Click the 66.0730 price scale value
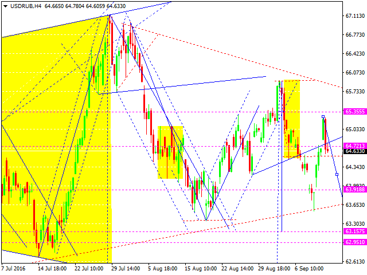This screenshot has height=275, width=367. [355, 73]
